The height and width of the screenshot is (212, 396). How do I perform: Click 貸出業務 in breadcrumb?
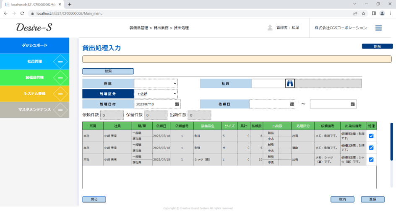(161, 28)
